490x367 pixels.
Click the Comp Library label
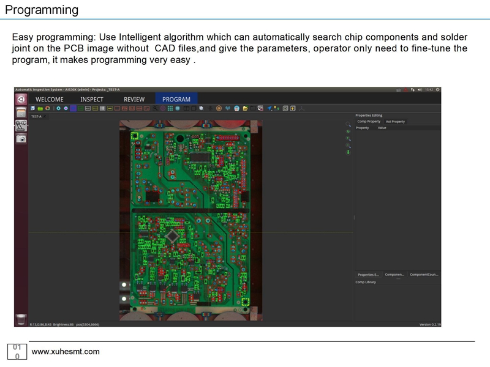pos(366,282)
